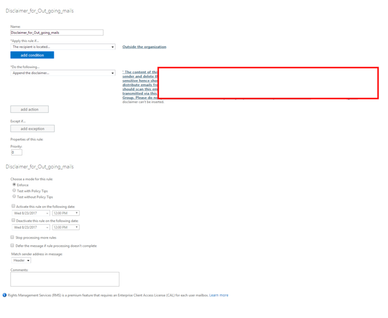The height and width of the screenshot is (318, 388).
Task: Click the "add action" button
Action: click(29, 109)
